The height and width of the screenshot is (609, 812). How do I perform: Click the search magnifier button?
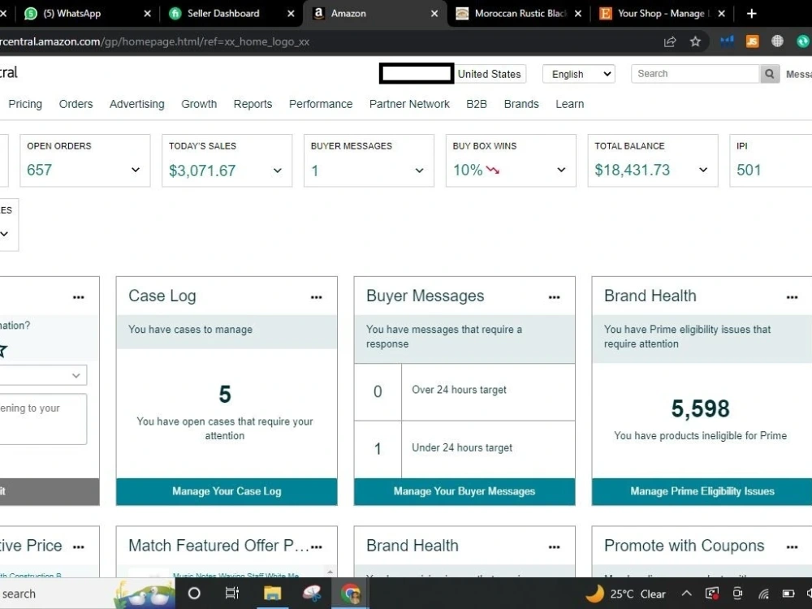(770, 74)
